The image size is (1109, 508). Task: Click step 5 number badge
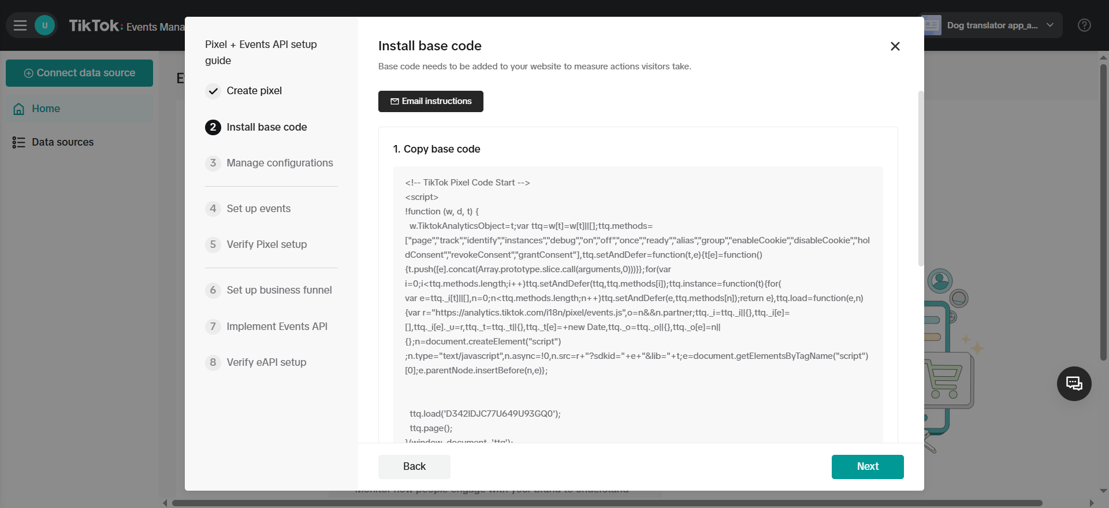213,244
